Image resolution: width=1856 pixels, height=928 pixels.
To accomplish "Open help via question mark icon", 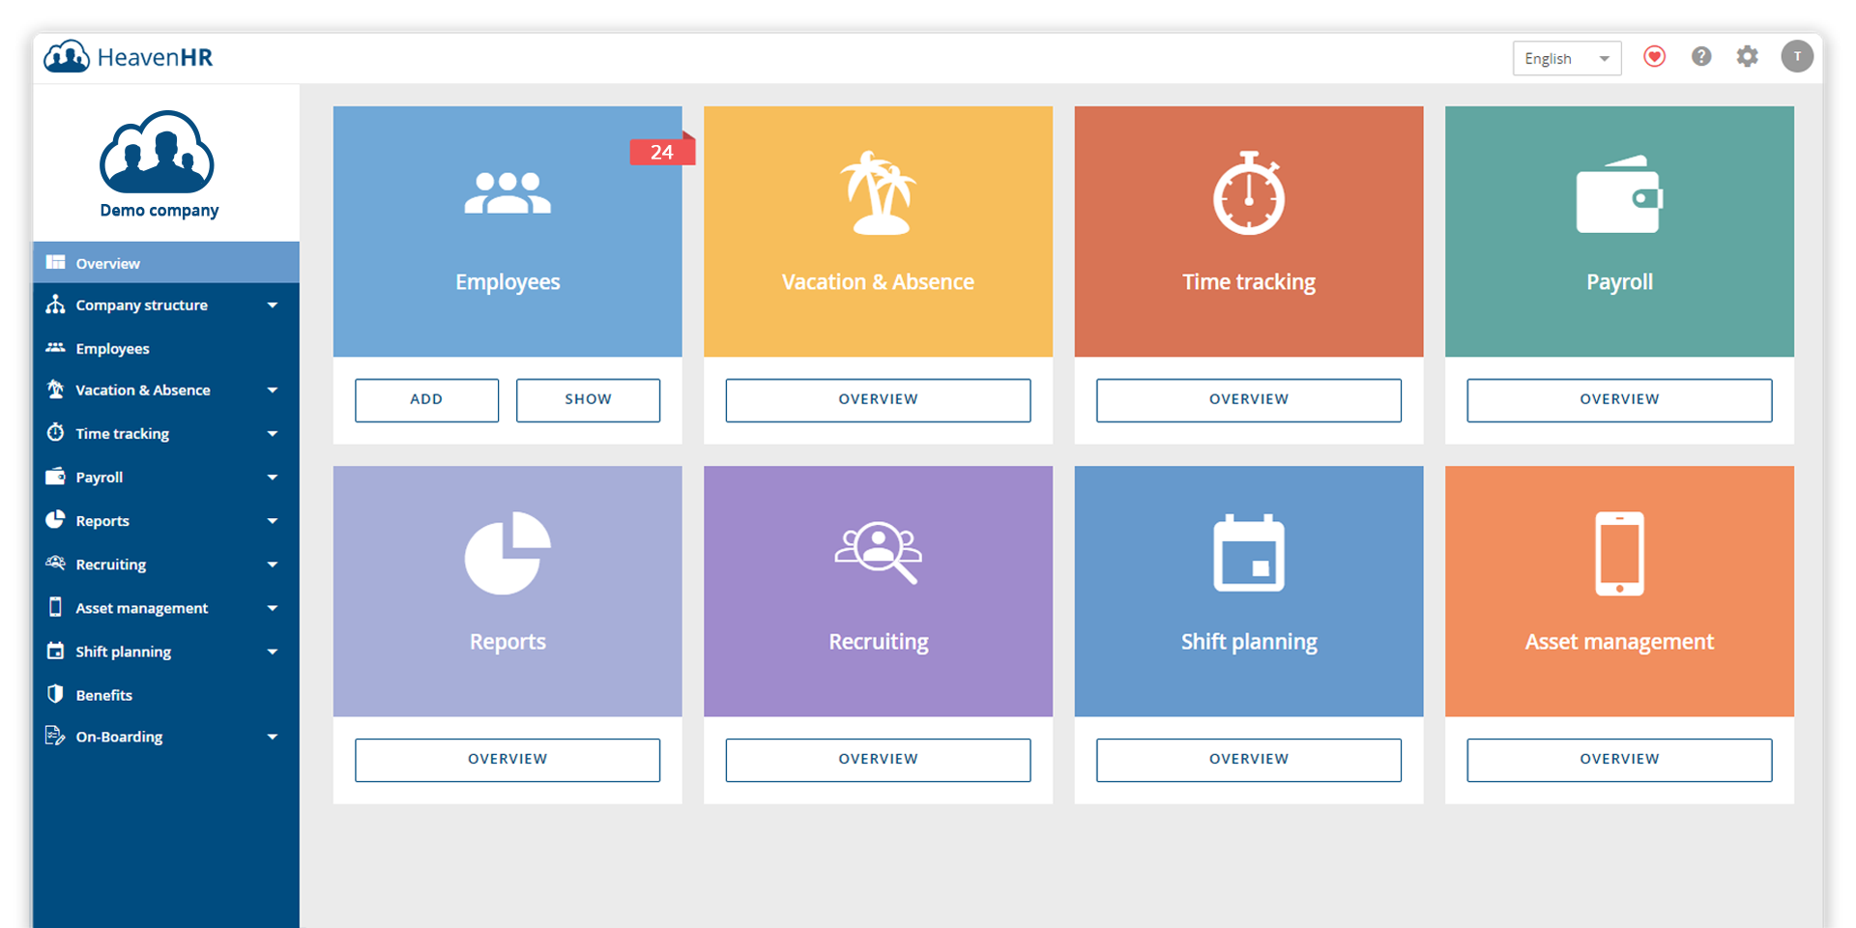I will [1701, 57].
